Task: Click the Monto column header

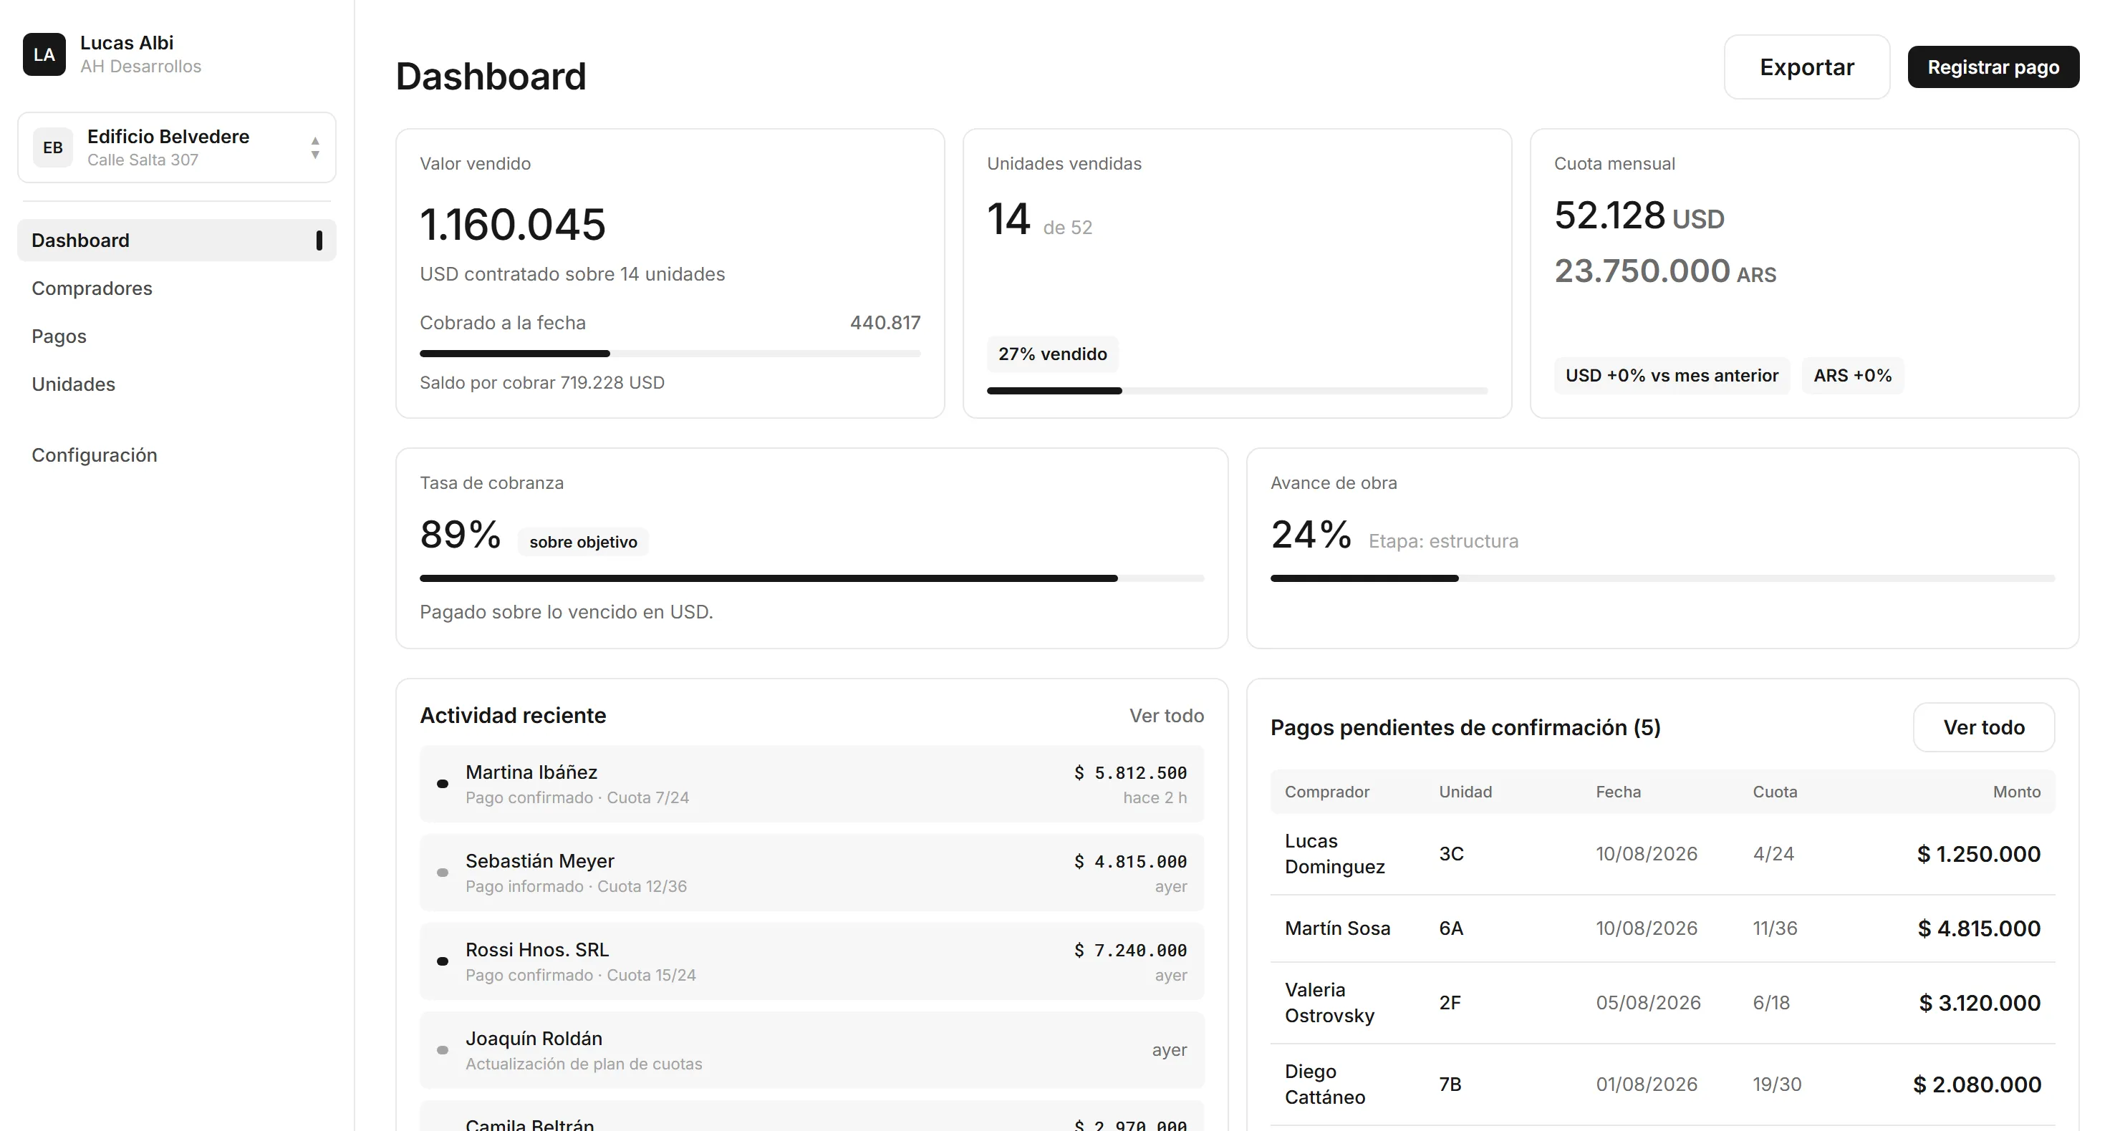Action: [x=2016, y=791]
